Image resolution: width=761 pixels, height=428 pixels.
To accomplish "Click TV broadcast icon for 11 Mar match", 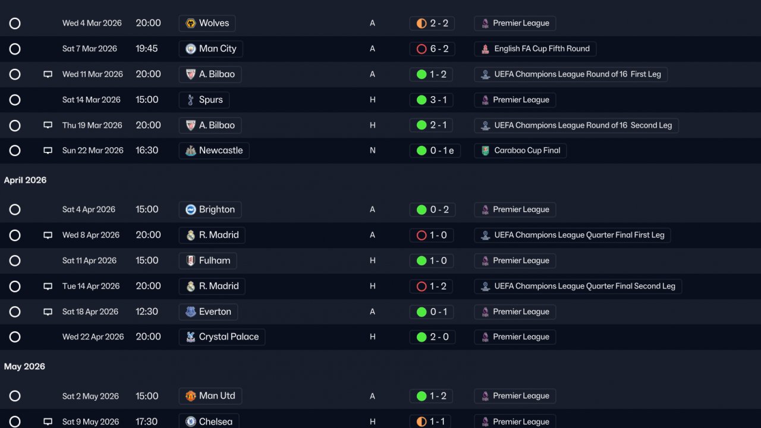I will (48, 74).
